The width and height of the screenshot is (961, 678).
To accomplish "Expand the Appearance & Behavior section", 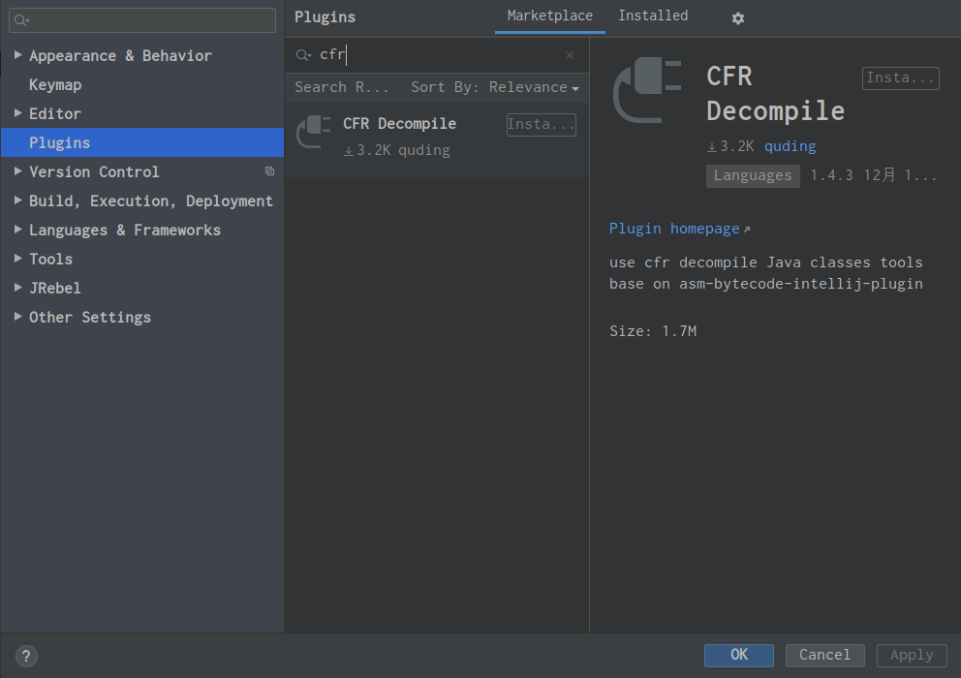I will click(17, 55).
